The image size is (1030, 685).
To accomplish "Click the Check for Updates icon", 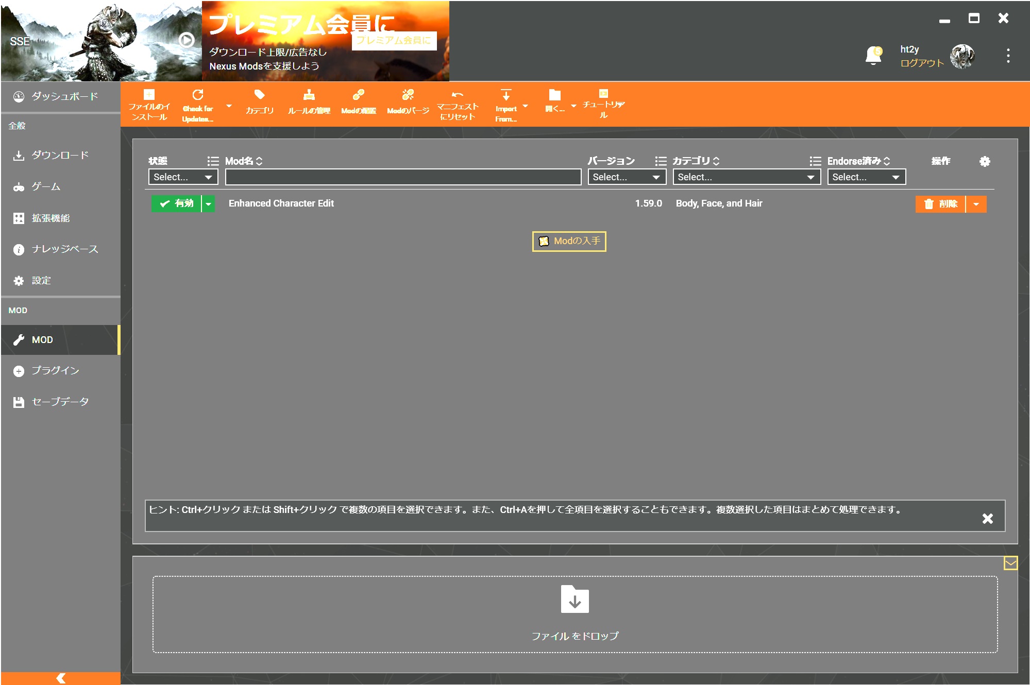I will tap(197, 95).
